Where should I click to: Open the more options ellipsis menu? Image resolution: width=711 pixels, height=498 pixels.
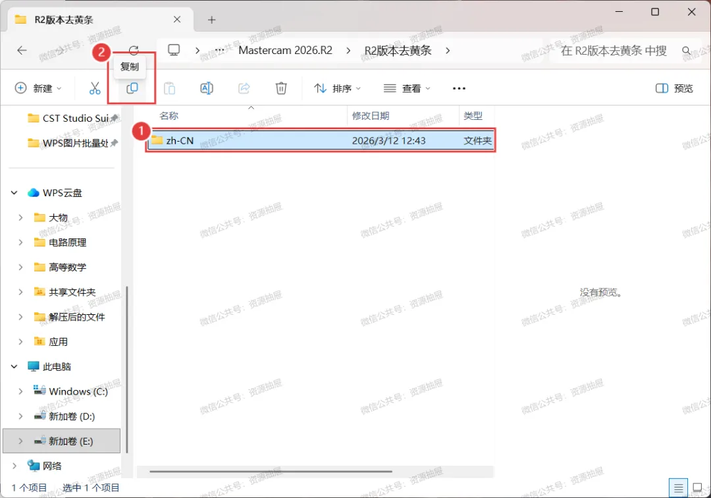pyautogui.click(x=459, y=88)
